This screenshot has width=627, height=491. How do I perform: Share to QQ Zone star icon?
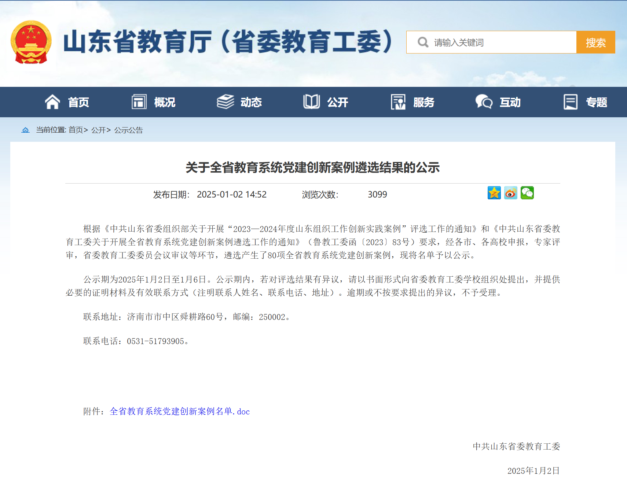pos(494,193)
